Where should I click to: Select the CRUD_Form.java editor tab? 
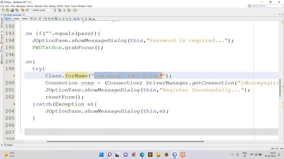[x=14, y=15]
